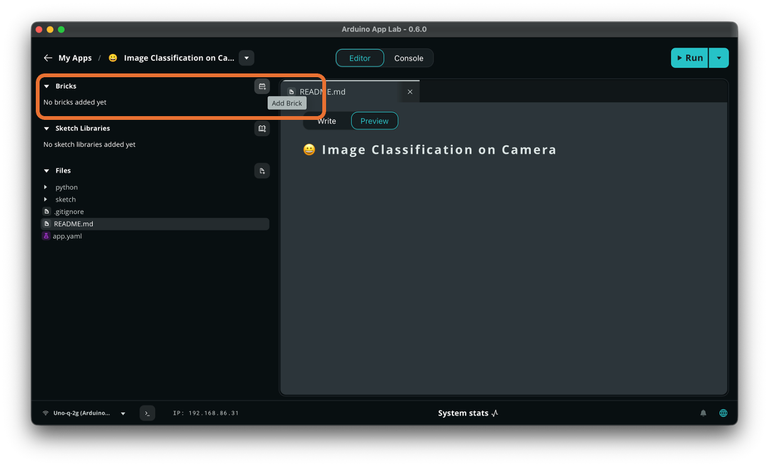The height and width of the screenshot is (467, 769).
Task: Collapse the Files section
Action: tap(46, 171)
